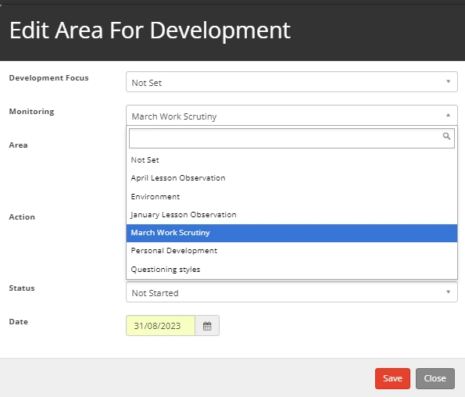
Task: Click the date field showing 31/08/2023
Action: point(160,326)
